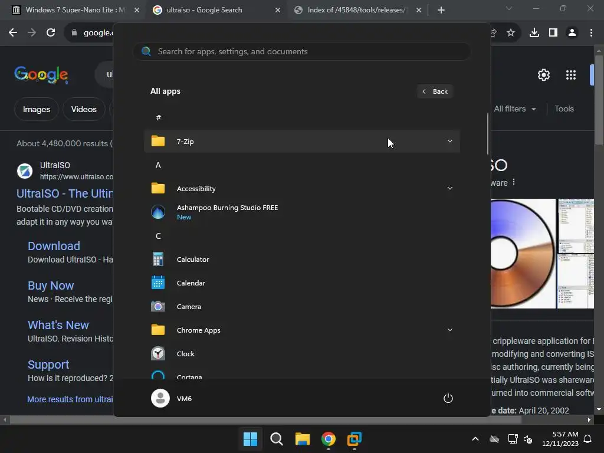Image resolution: width=604 pixels, height=453 pixels.
Task: Expand the Chrome Apps folder chevron
Action: 449,330
